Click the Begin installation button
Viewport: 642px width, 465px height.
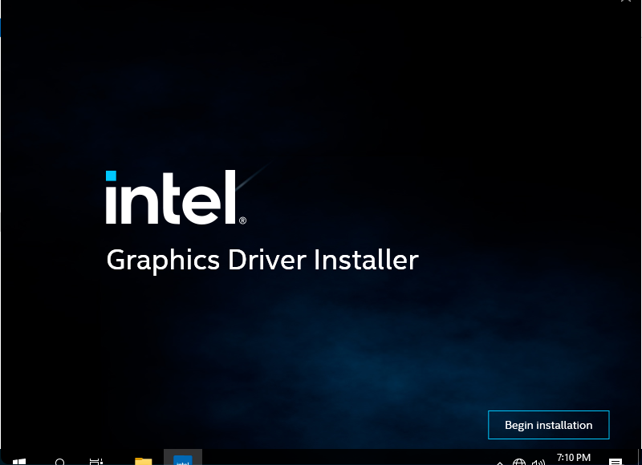(x=548, y=425)
